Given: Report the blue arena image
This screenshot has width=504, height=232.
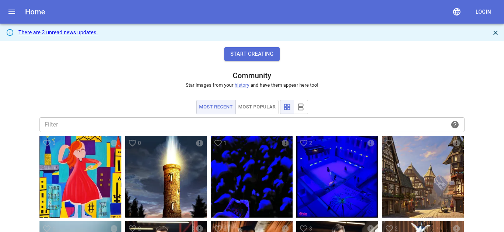Looking at the screenshot, I should [x=371, y=143].
